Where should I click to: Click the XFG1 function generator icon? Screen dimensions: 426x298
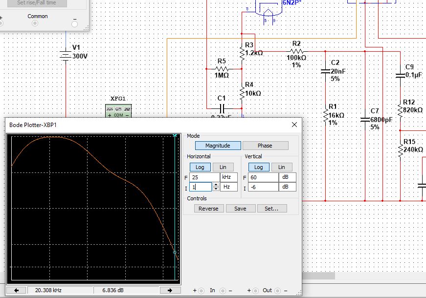click(x=118, y=111)
